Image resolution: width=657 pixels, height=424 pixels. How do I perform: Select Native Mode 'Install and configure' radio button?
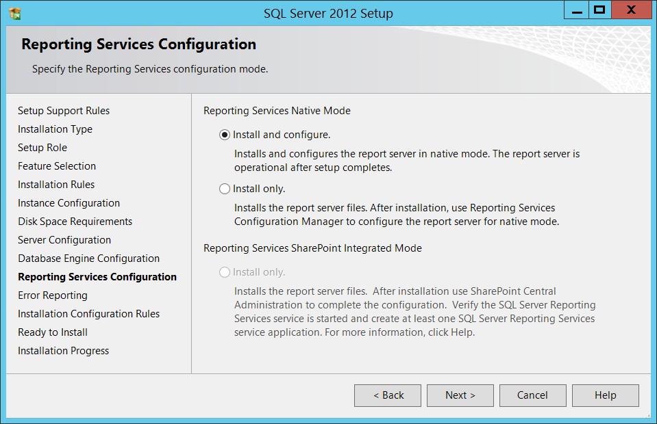click(x=225, y=135)
